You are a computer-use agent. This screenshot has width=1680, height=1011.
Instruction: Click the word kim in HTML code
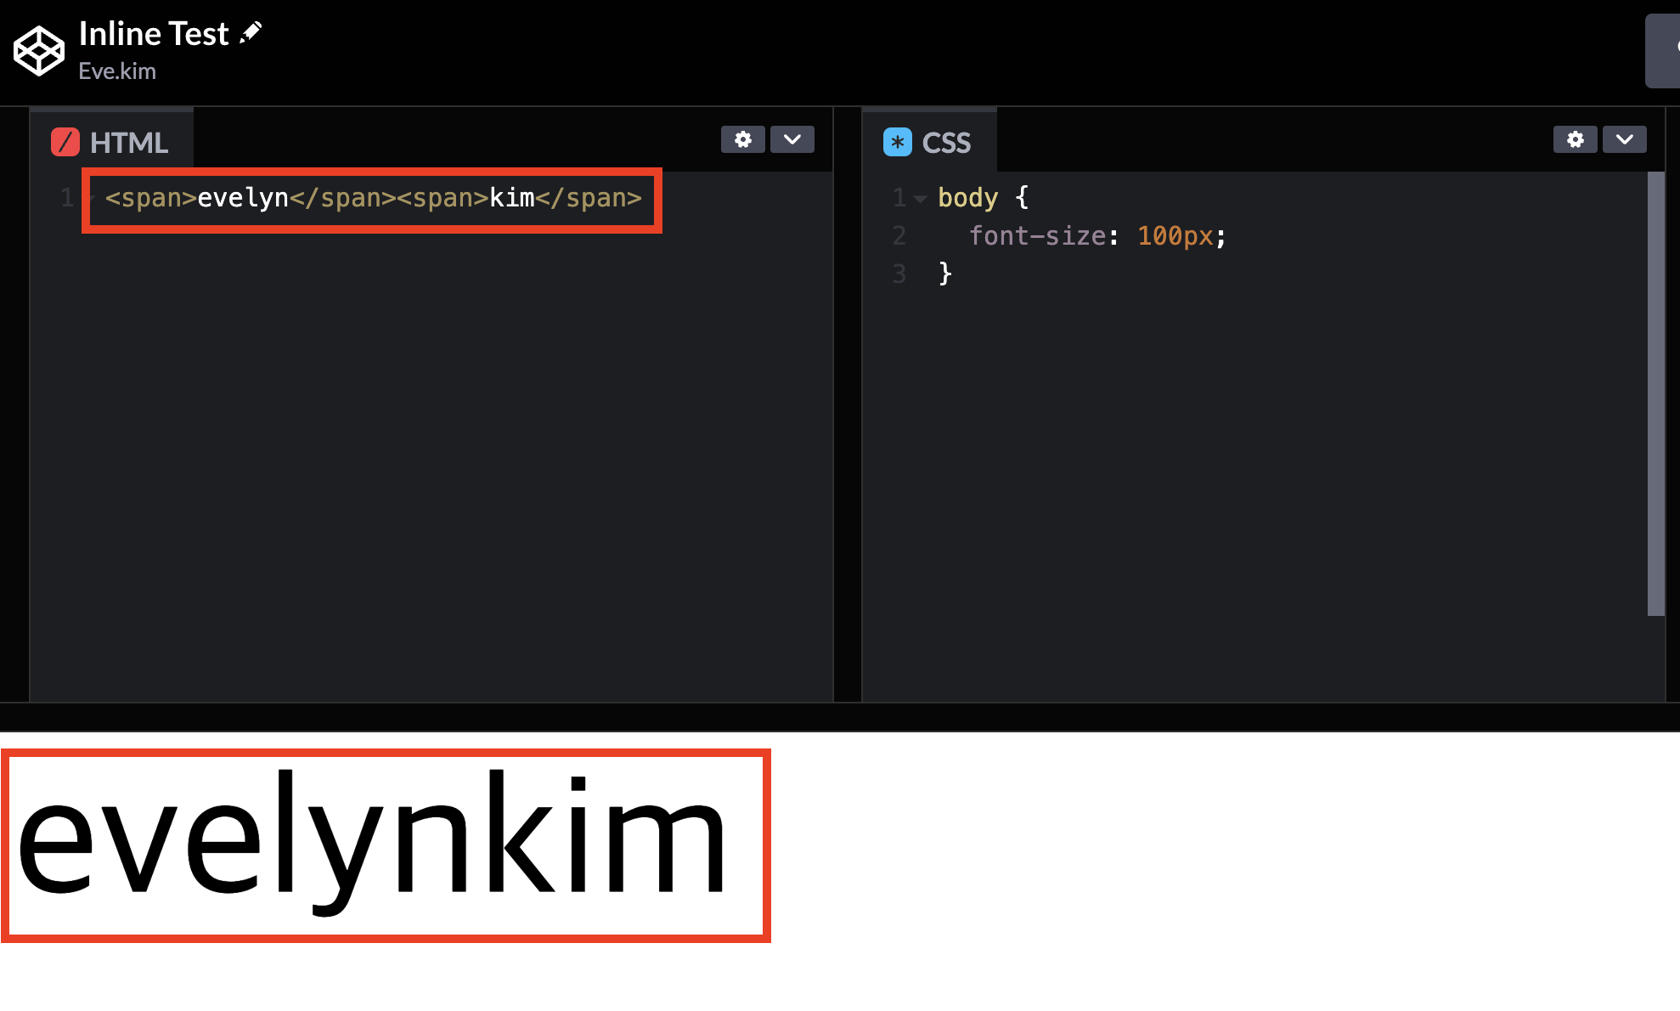click(512, 198)
